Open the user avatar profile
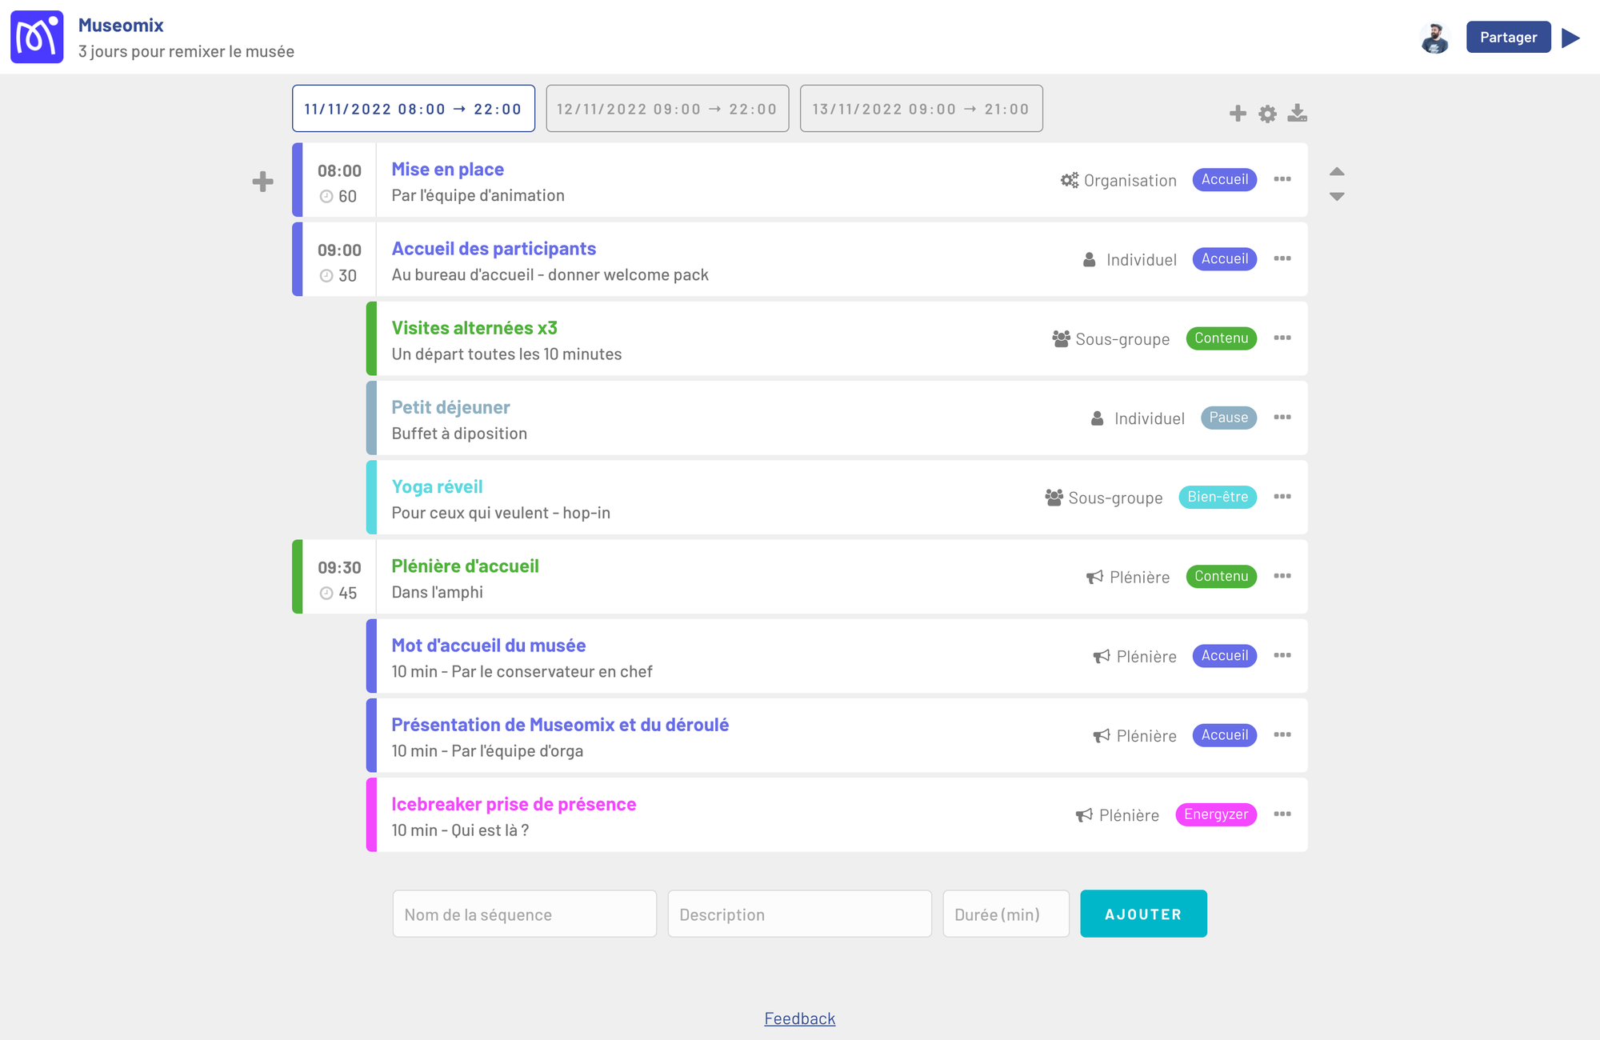 pyautogui.click(x=1435, y=38)
